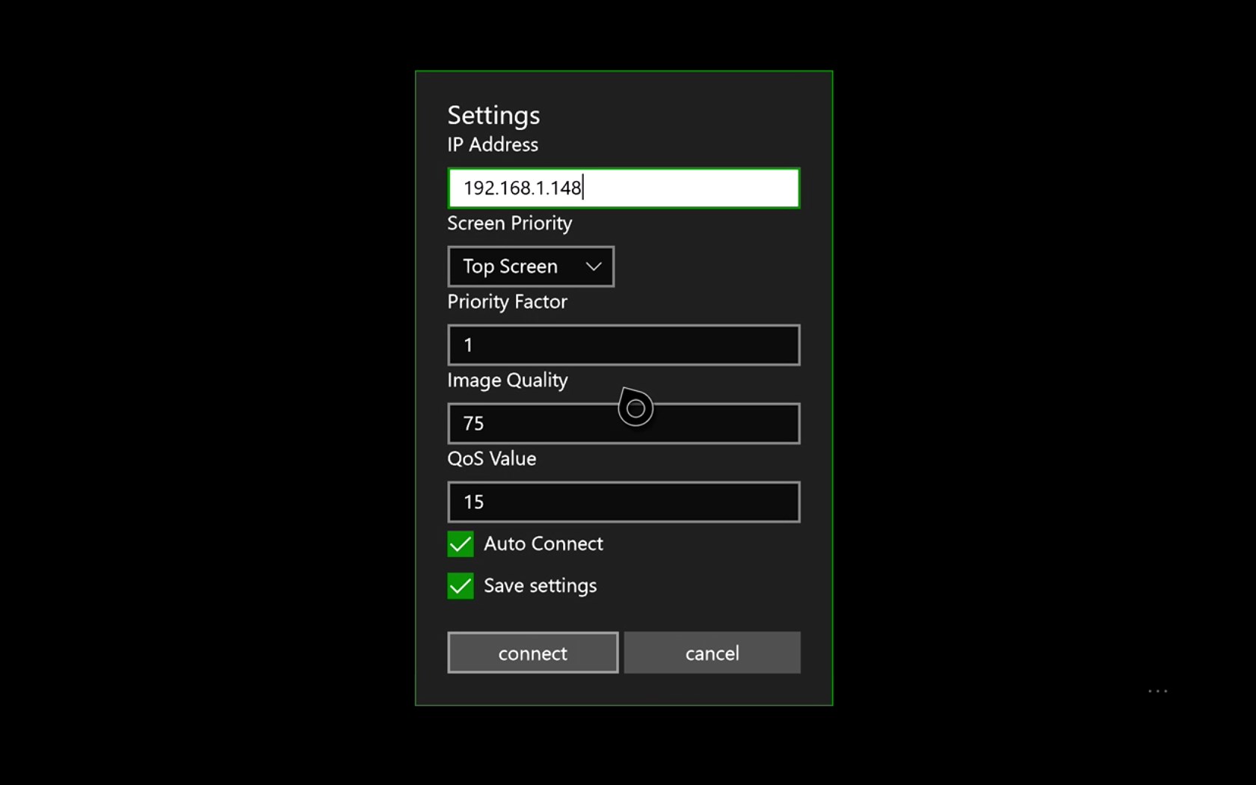Click the chevron on the Screen Priority dropdown
The image size is (1256, 785).
click(x=593, y=266)
